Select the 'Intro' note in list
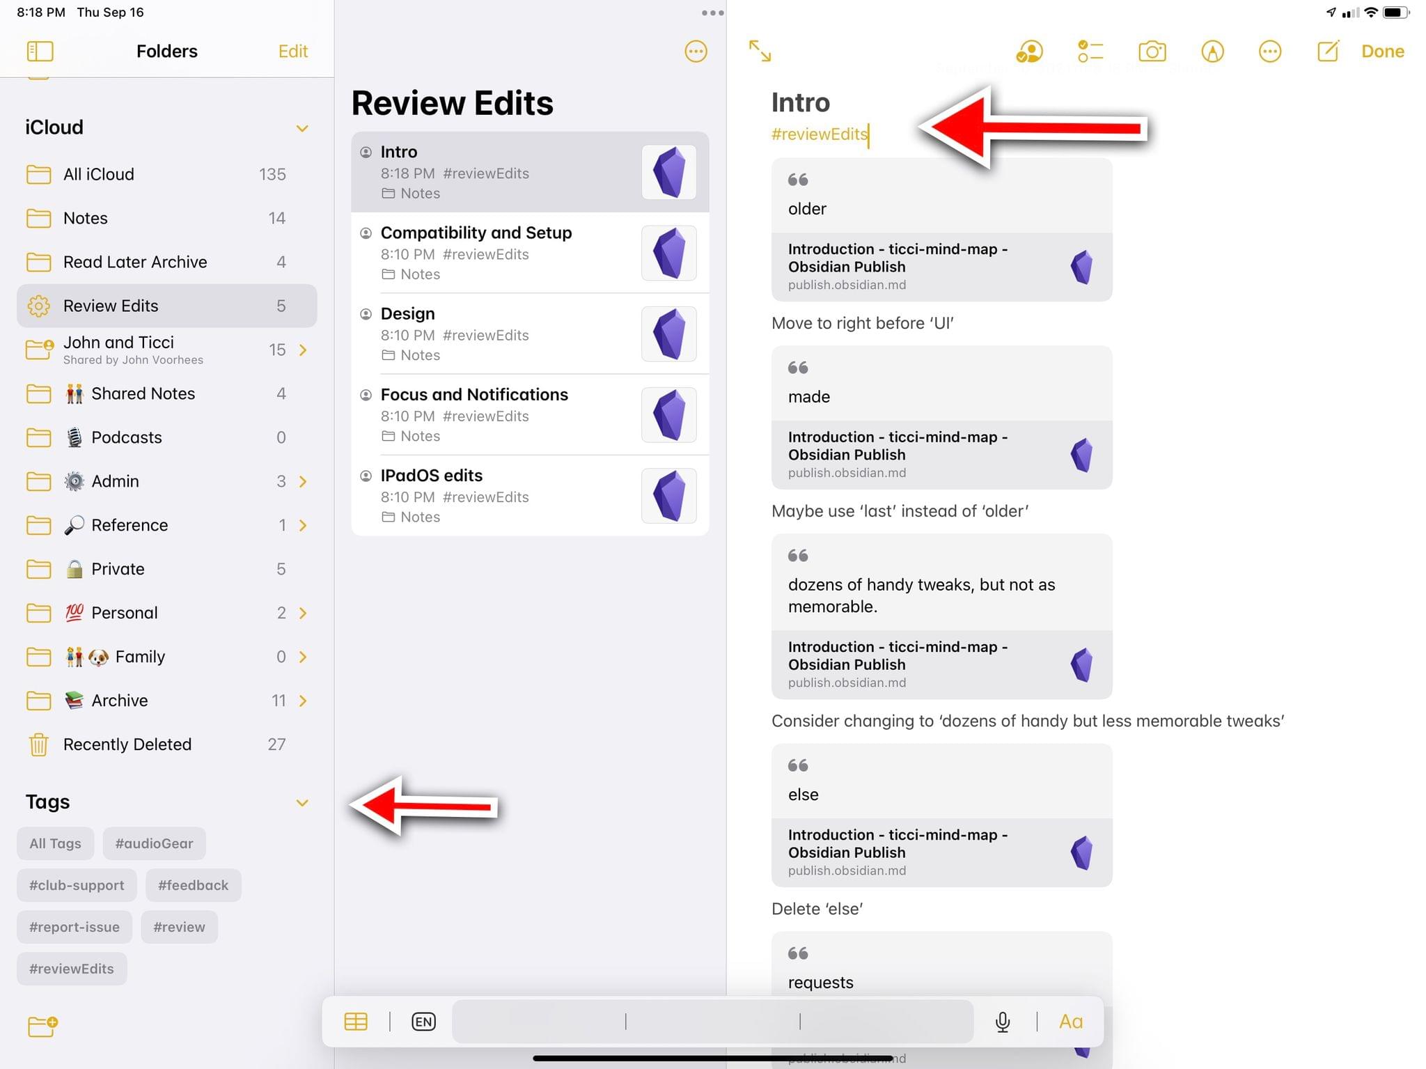1426x1069 pixels. [529, 171]
